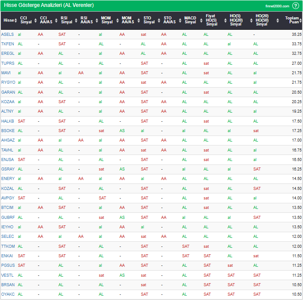The height and width of the screenshot is (300, 303).
Task: Open IEYHO stock link
Action: pos(7,227)
